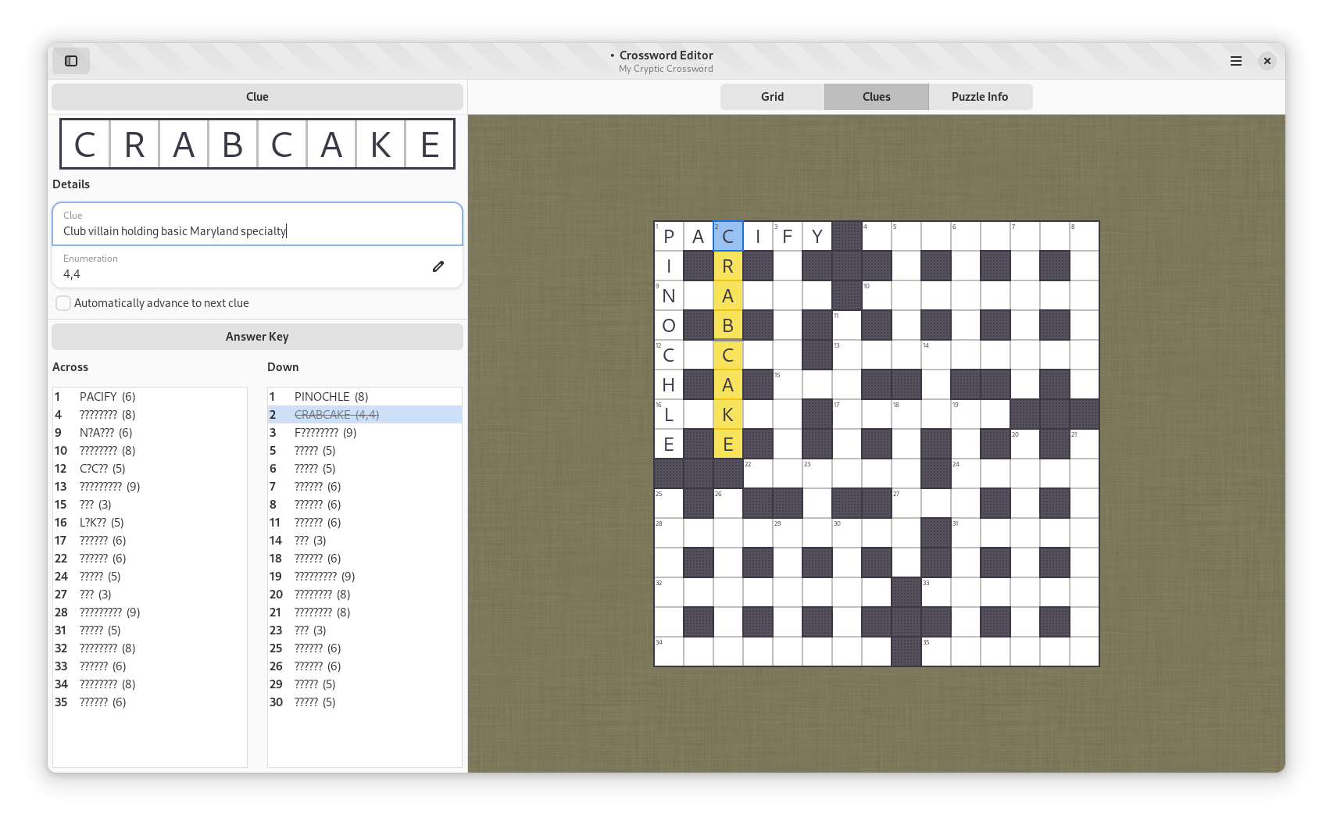Open the hamburger main menu
The height and width of the screenshot is (825, 1333).
[1236, 61]
